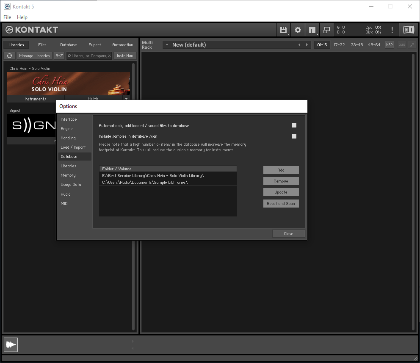Toggle the KSP button in rack header

click(389, 44)
